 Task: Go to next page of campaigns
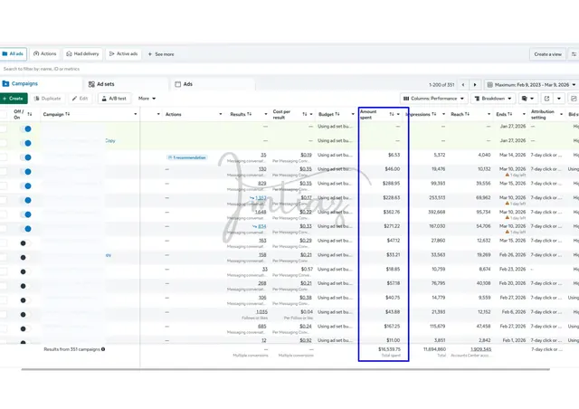coord(475,85)
